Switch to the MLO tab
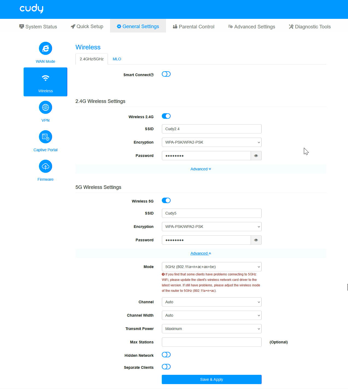The image size is (348, 389). 117,59
